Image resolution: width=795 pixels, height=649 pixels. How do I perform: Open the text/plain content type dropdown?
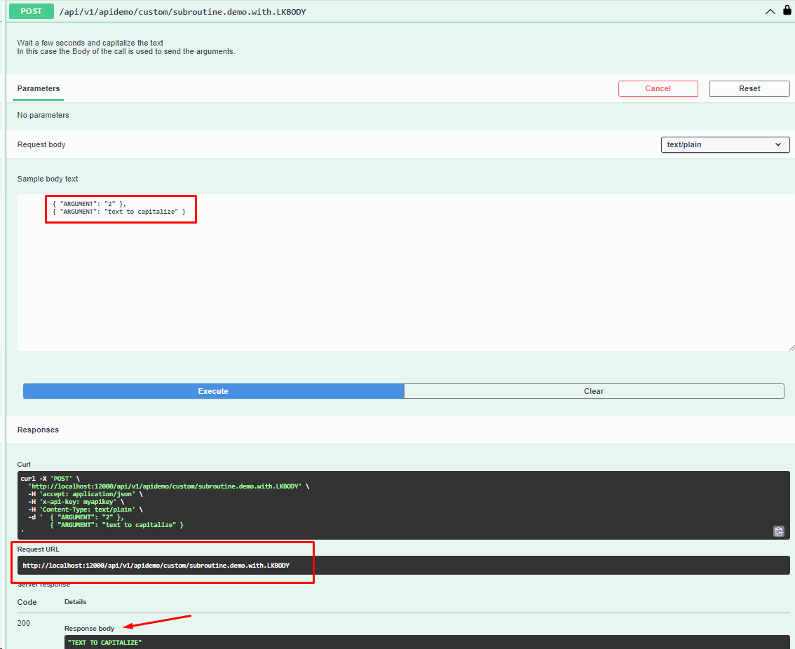(x=725, y=144)
